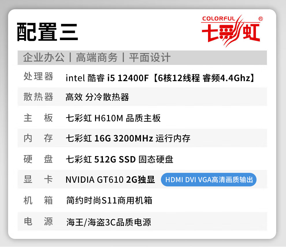Click the registered trademark symbol

pos(261,19)
